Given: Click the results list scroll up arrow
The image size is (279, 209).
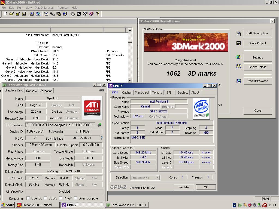Looking at the screenshot, I should pyautogui.click(x=130, y=30).
